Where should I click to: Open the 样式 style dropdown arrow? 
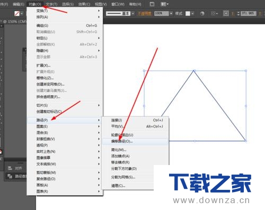192,14
